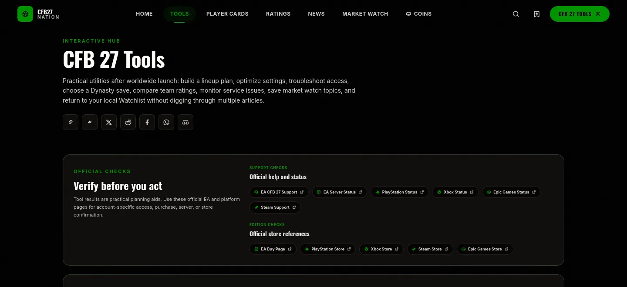The image size is (627, 287).
Task: Share page on WhatsApp
Action: click(x=166, y=122)
